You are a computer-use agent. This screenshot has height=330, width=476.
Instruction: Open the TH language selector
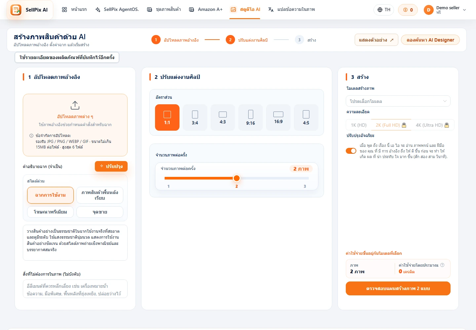pyautogui.click(x=384, y=10)
